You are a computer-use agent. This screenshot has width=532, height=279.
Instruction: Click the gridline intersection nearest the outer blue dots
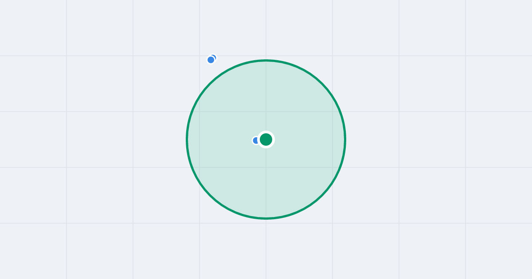click(199, 56)
